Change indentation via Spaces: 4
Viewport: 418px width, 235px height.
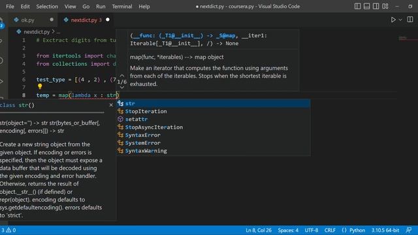288,230
